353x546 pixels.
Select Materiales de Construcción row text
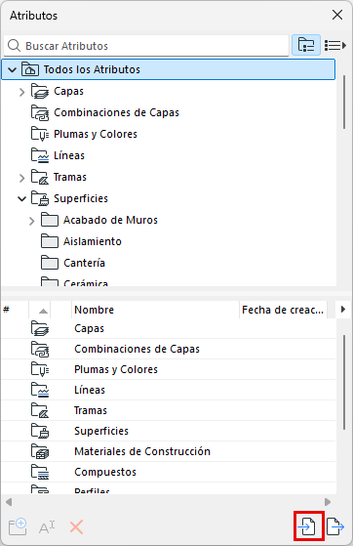click(142, 451)
